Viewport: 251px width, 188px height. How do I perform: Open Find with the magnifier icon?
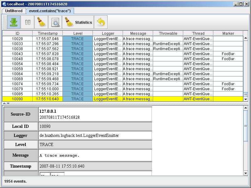(55, 22)
